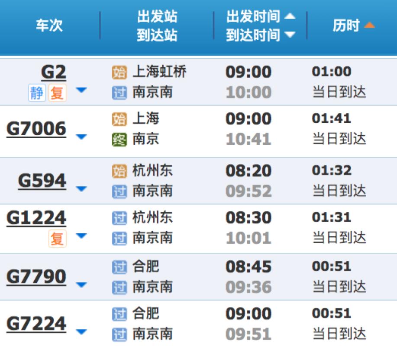Click the 终 terminal icon beside 南京

click(x=119, y=140)
